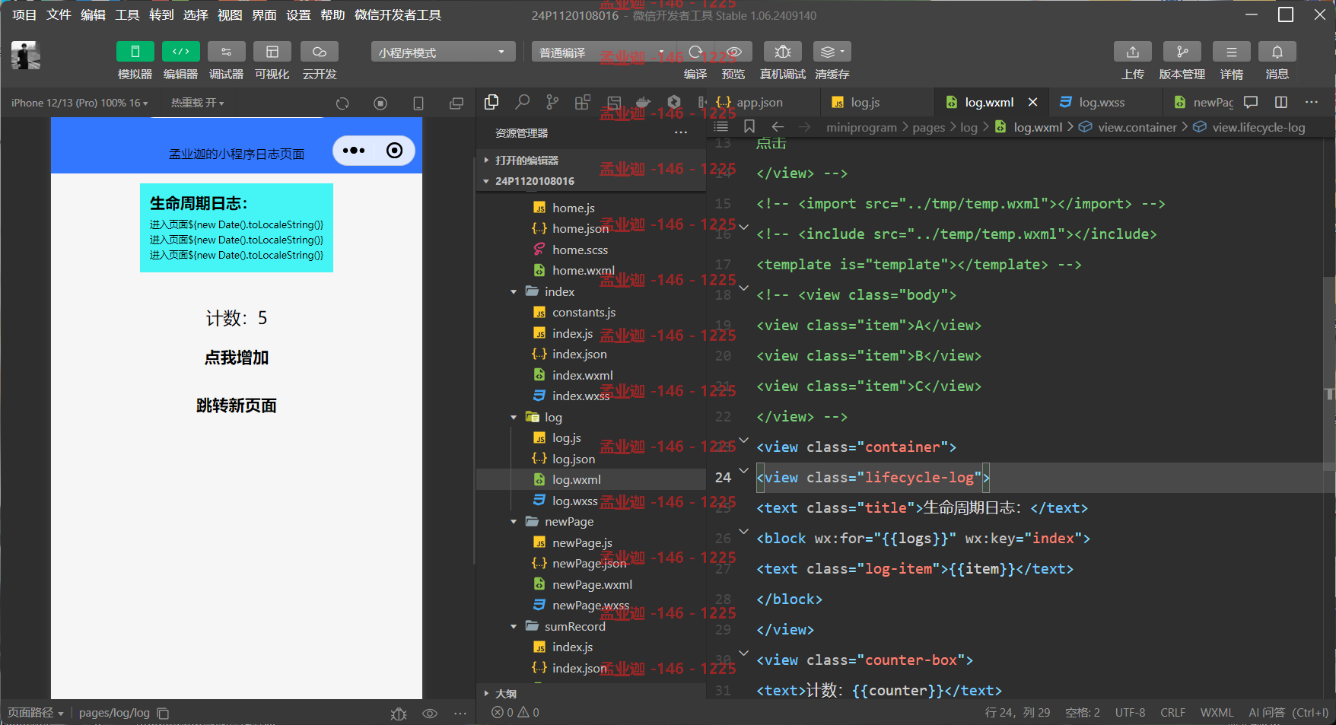Fold code at line 24 chevron

(743, 472)
